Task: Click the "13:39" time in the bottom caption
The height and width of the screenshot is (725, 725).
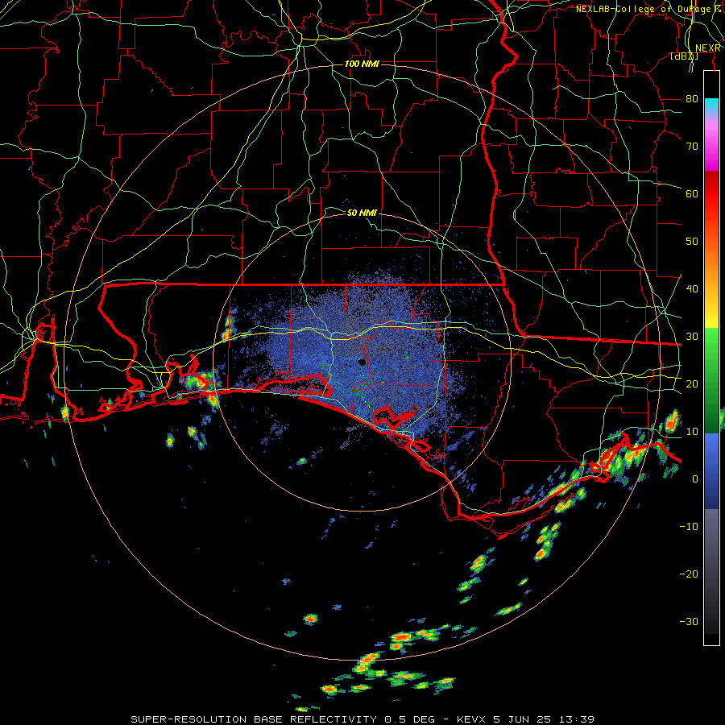Action: click(576, 719)
